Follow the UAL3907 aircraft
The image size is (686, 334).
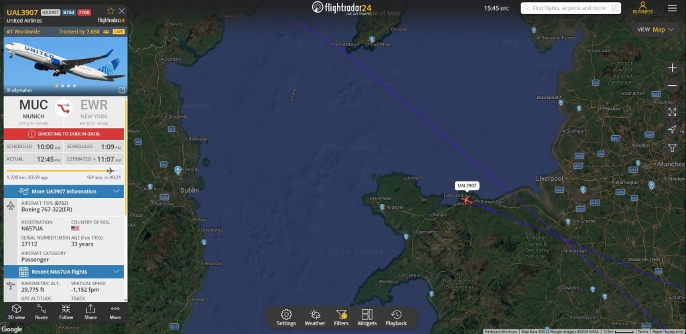click(66, 312)
